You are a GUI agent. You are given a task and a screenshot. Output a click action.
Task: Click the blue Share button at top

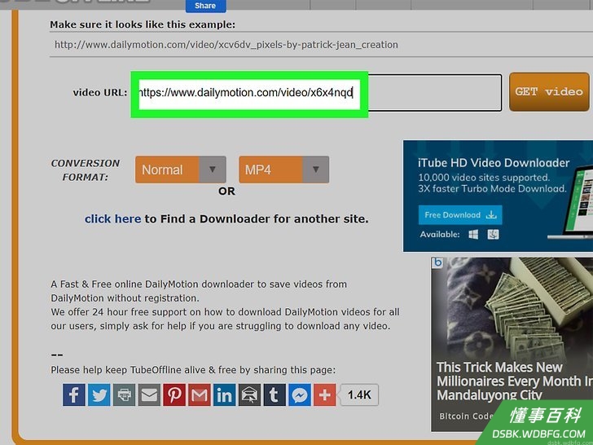click(206, 6)
